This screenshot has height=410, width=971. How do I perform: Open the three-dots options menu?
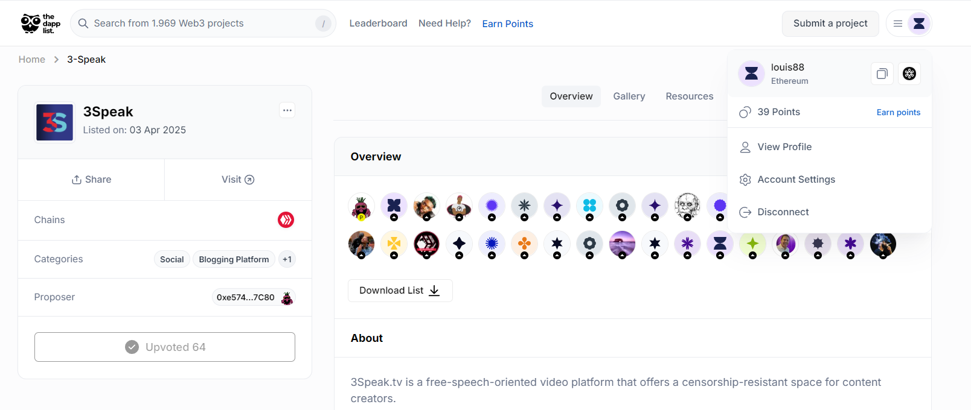(x=287, y=110)
